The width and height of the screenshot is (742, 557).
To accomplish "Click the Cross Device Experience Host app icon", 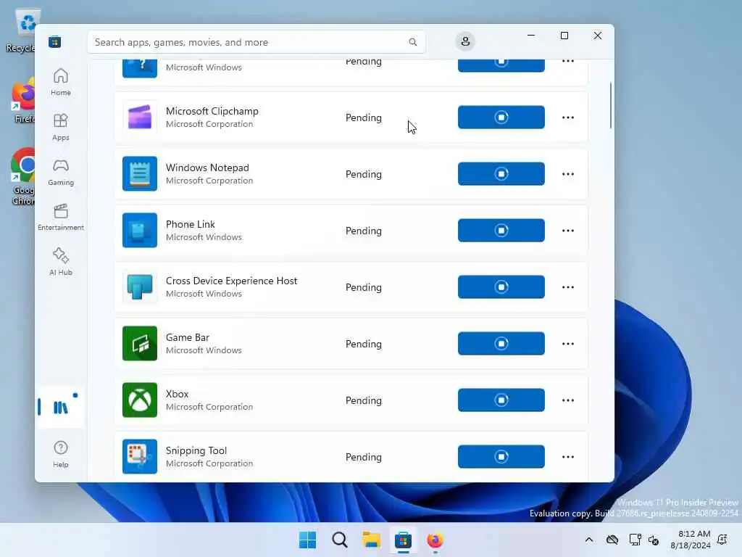I will click(x=140, y=287).
